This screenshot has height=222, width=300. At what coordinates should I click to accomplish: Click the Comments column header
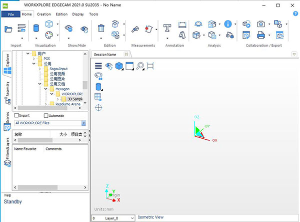click(x=53, y=149)
